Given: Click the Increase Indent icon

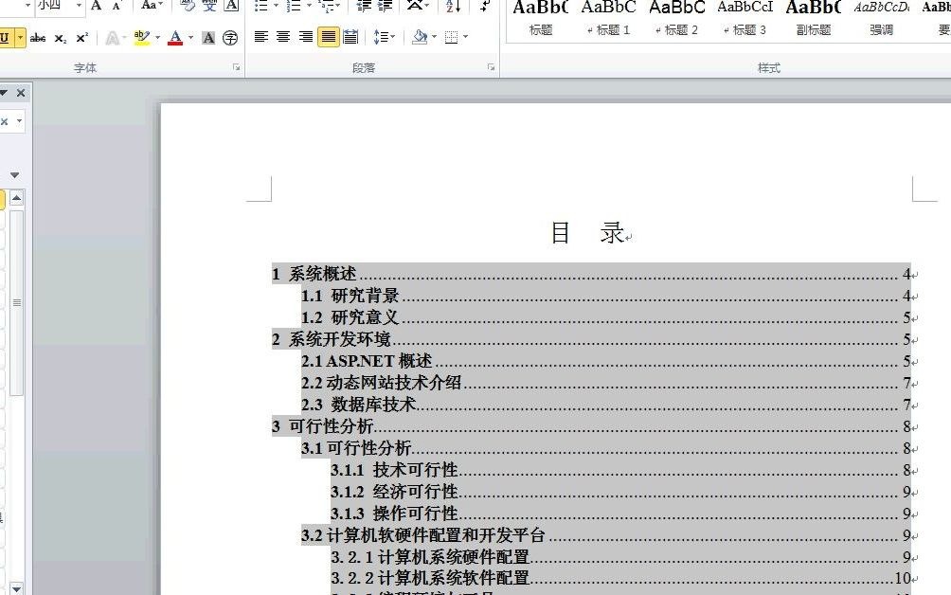Looking at the screenshot, I should [x=386, y=8].
